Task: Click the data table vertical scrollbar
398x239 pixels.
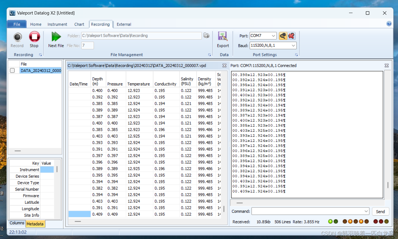Action: pyautogui.click(x=224, y=209)
